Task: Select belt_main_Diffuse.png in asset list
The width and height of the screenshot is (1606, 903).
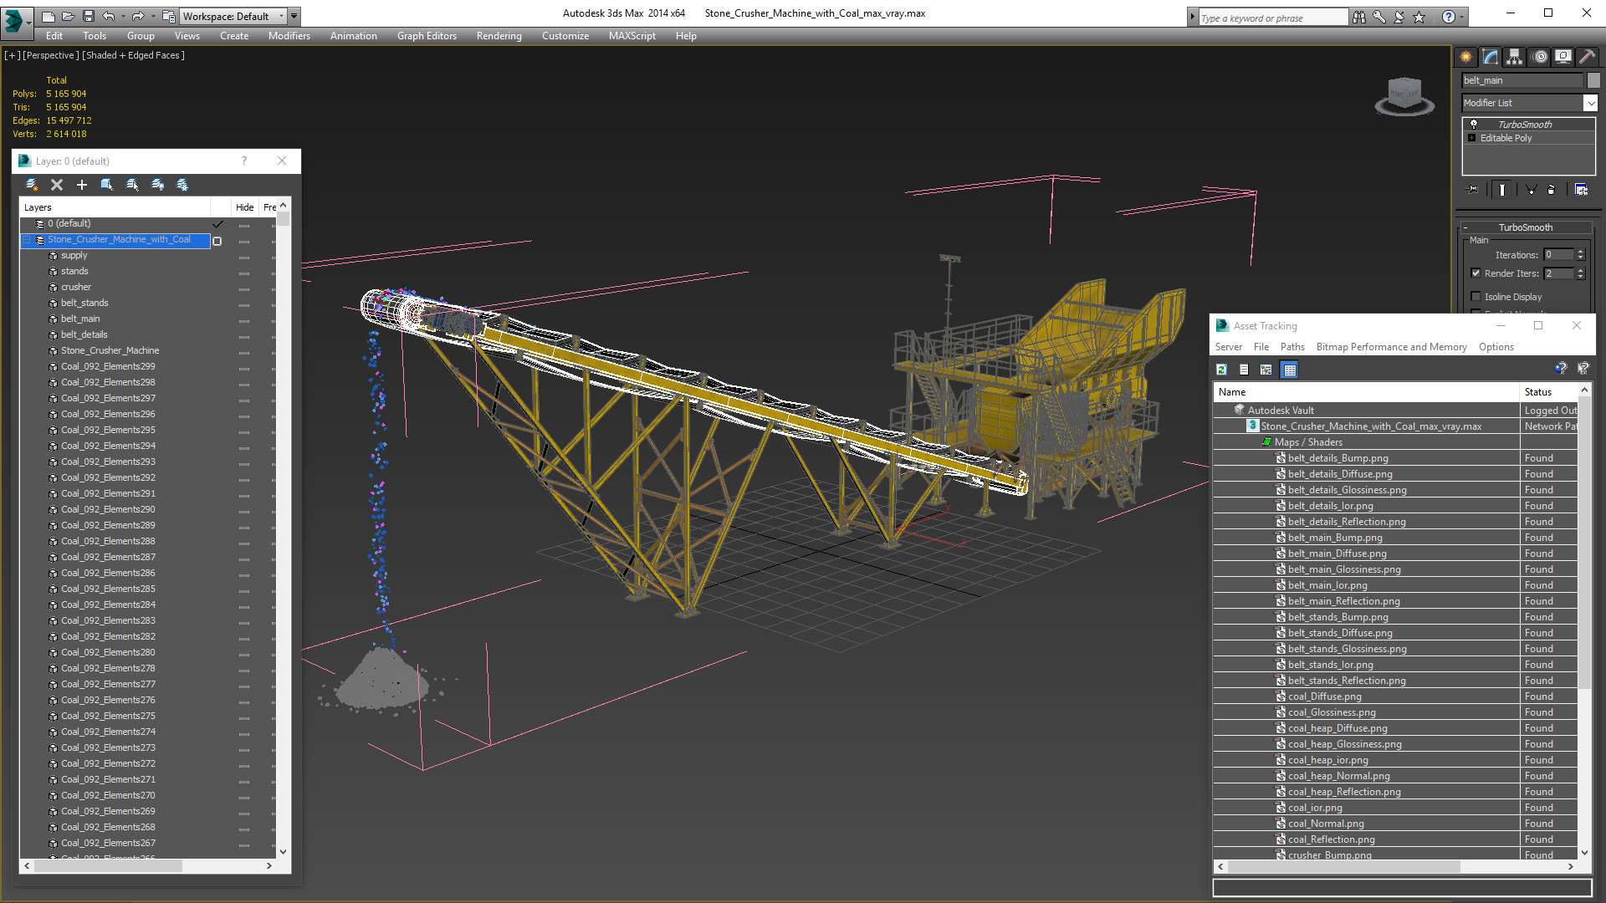Action: pos(1337,554)
